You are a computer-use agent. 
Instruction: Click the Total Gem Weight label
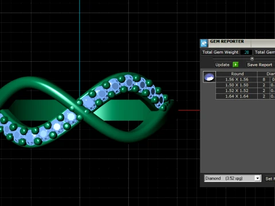coord(220,52)
